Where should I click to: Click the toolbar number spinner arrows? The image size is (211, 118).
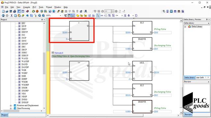pyautogui.click(x=113, y=11)
